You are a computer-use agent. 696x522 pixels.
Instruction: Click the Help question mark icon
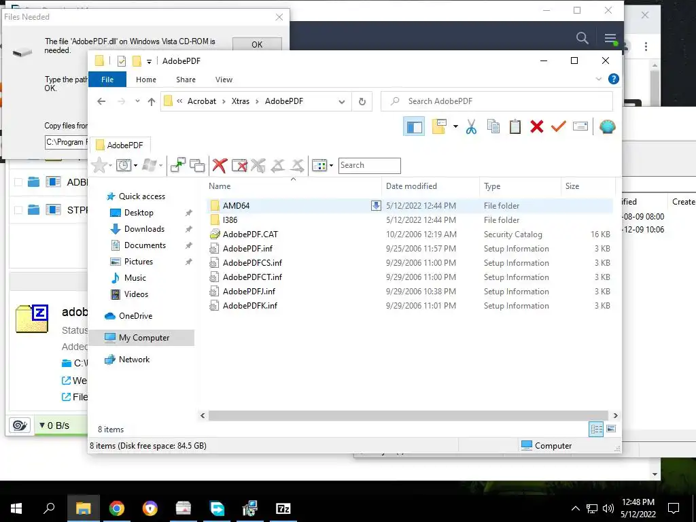[614, 79]
